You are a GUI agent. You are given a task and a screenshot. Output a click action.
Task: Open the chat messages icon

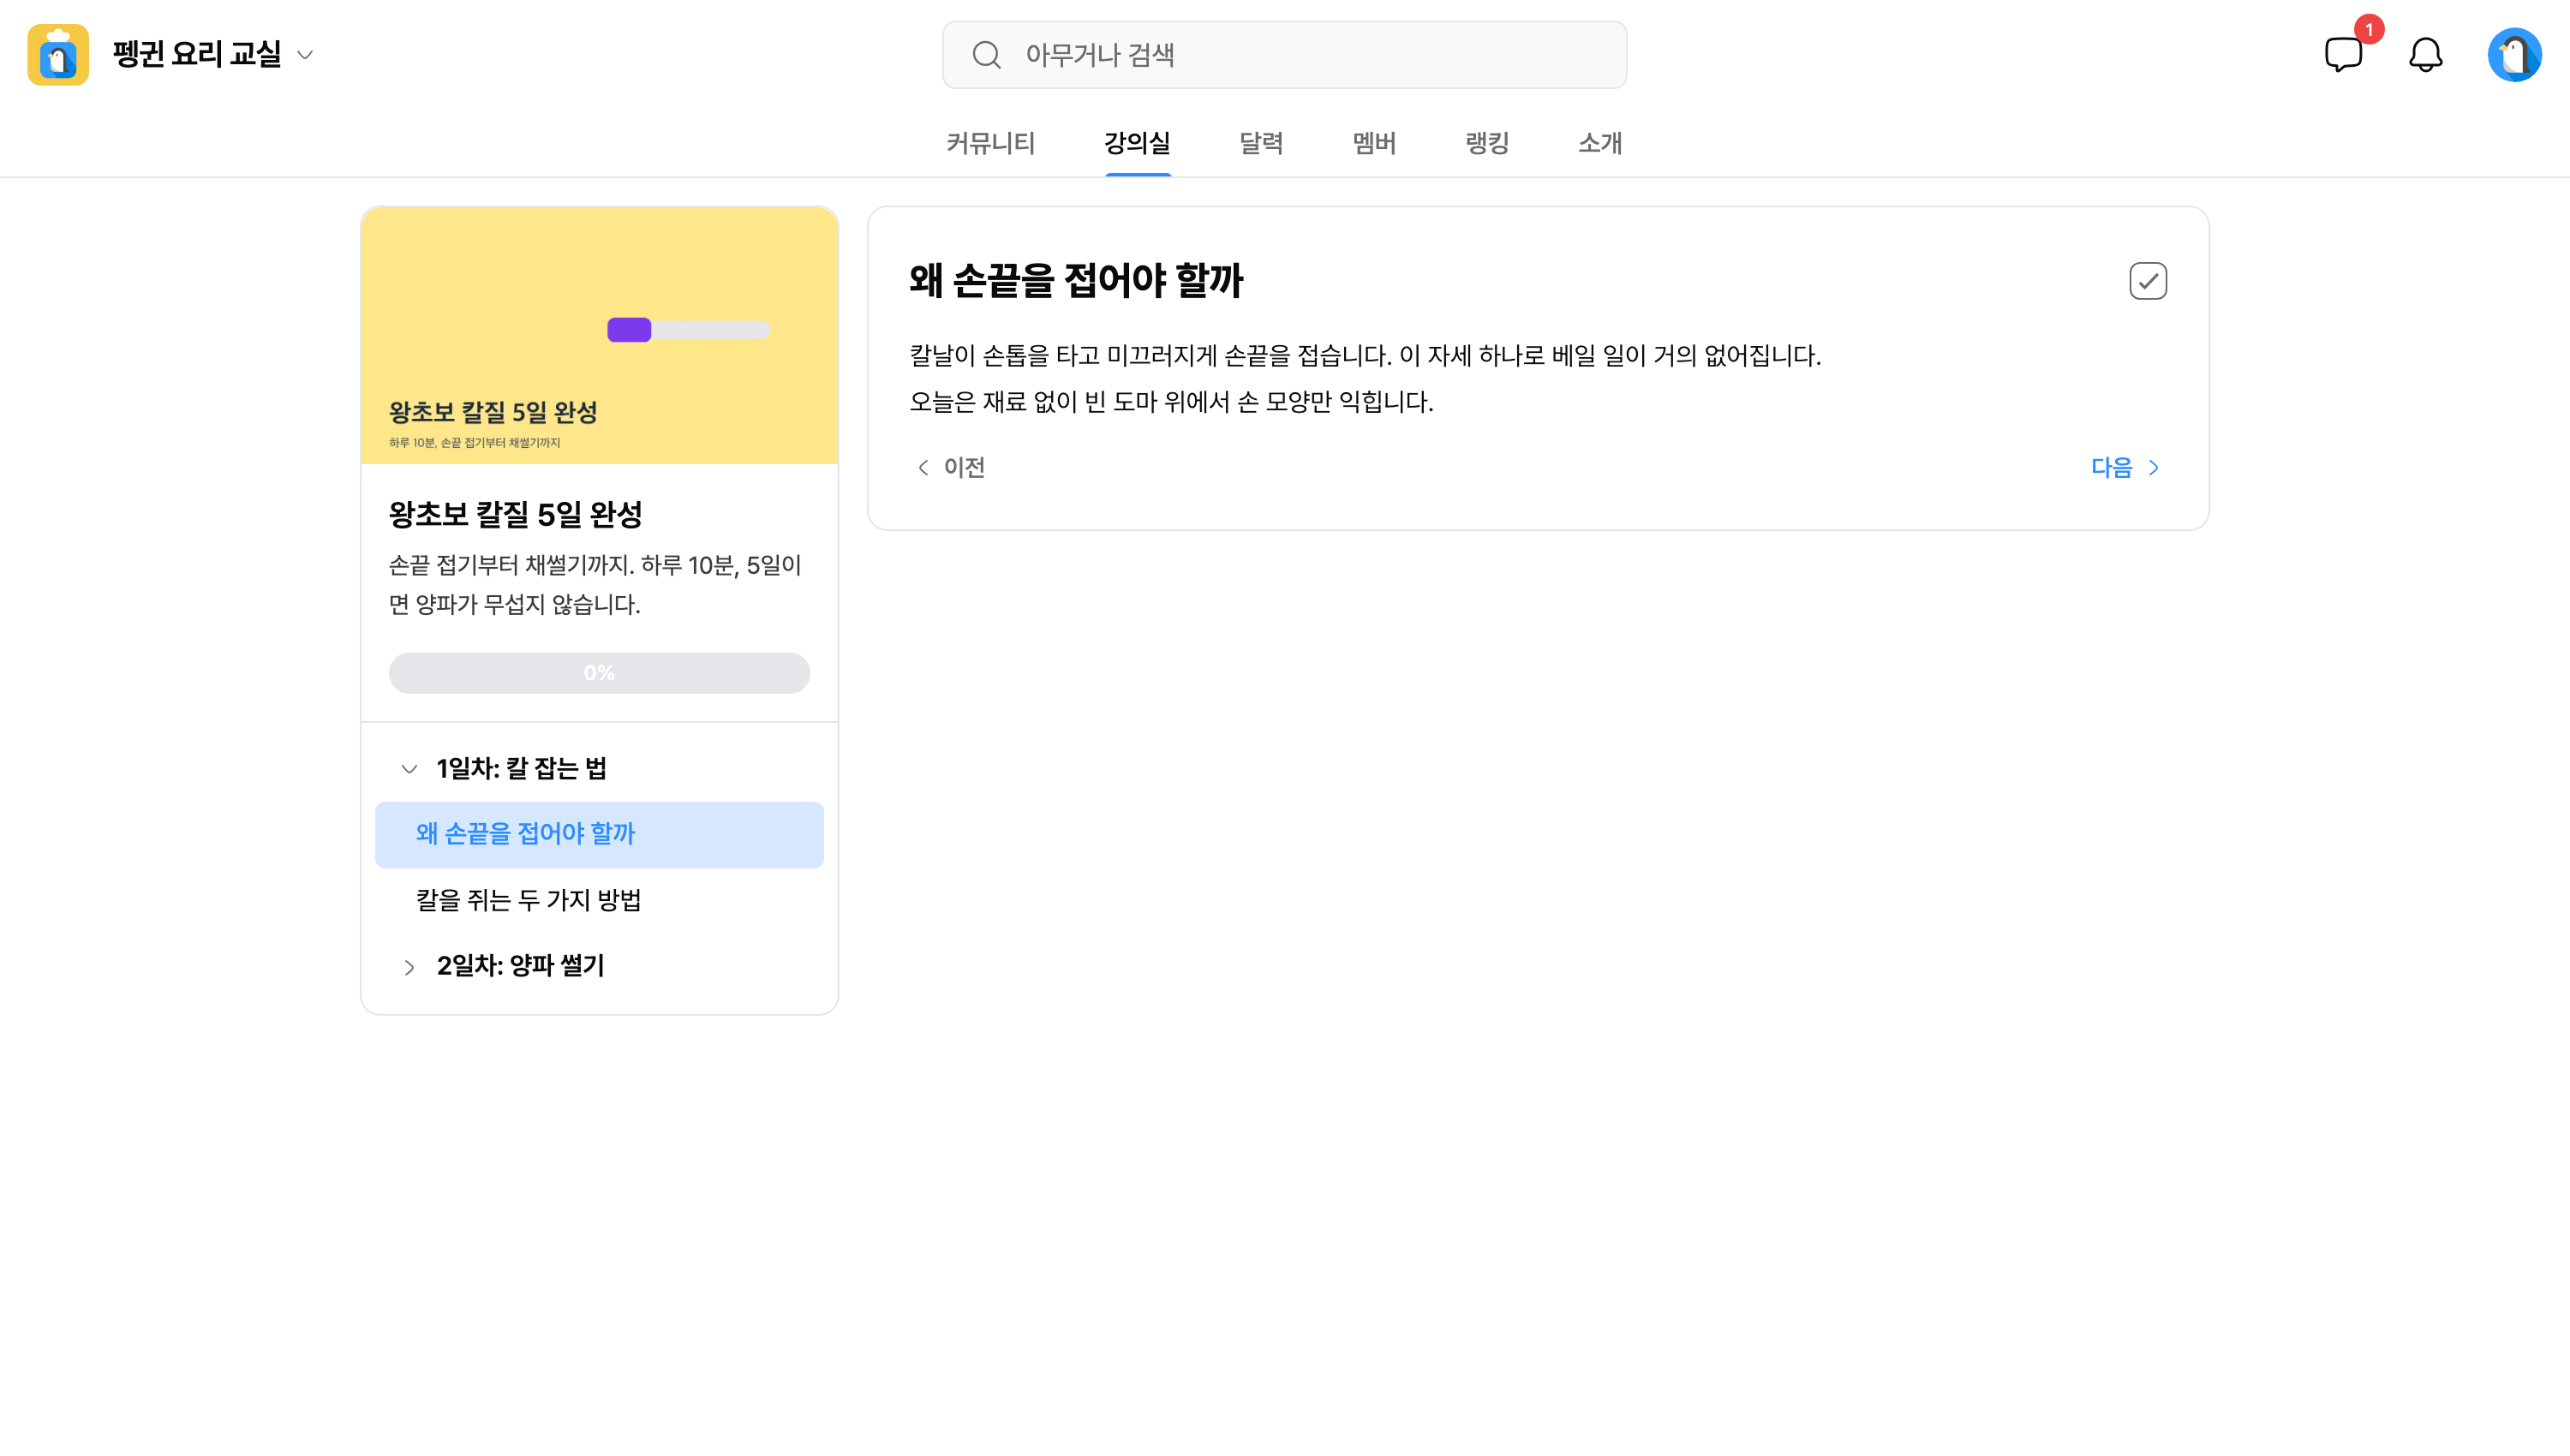pyautogui.click(x=2343, y=54)
